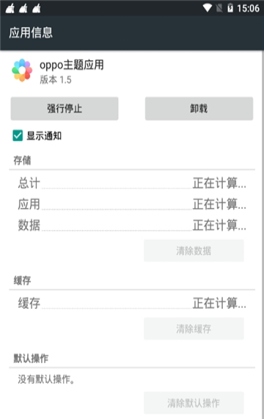This screenshot has height=419, width=264.
Task: Tap the 15:06 clock in status bar
Action: click(249, 9)
